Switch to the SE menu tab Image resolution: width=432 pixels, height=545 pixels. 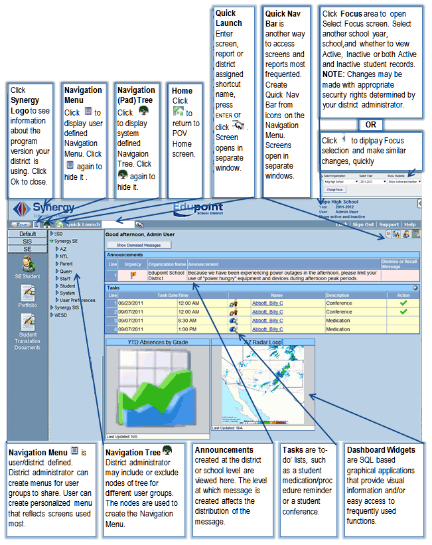pyautogui.click(x=27, y=249)
